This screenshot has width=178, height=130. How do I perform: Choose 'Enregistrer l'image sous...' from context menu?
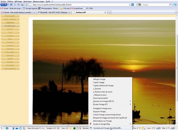[103, 108]
